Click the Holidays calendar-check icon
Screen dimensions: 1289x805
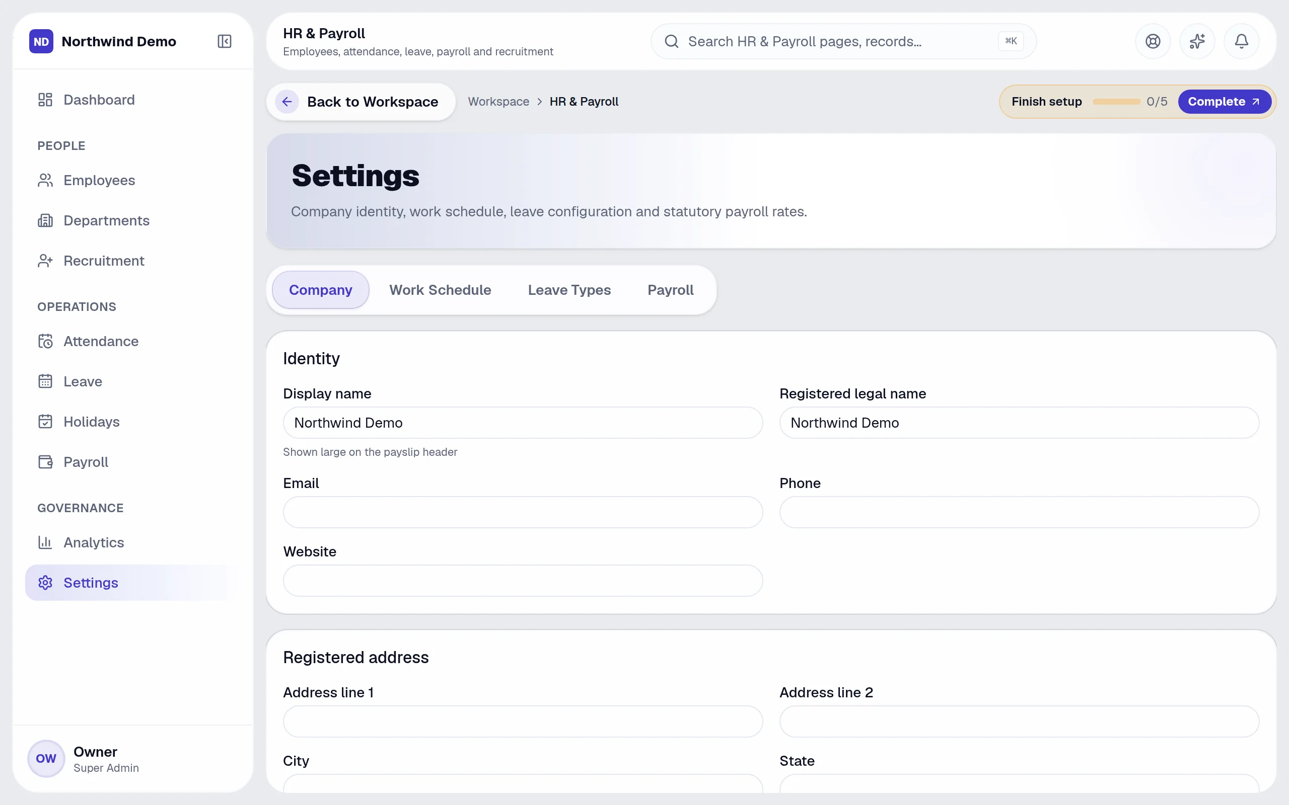click(45, 421)
